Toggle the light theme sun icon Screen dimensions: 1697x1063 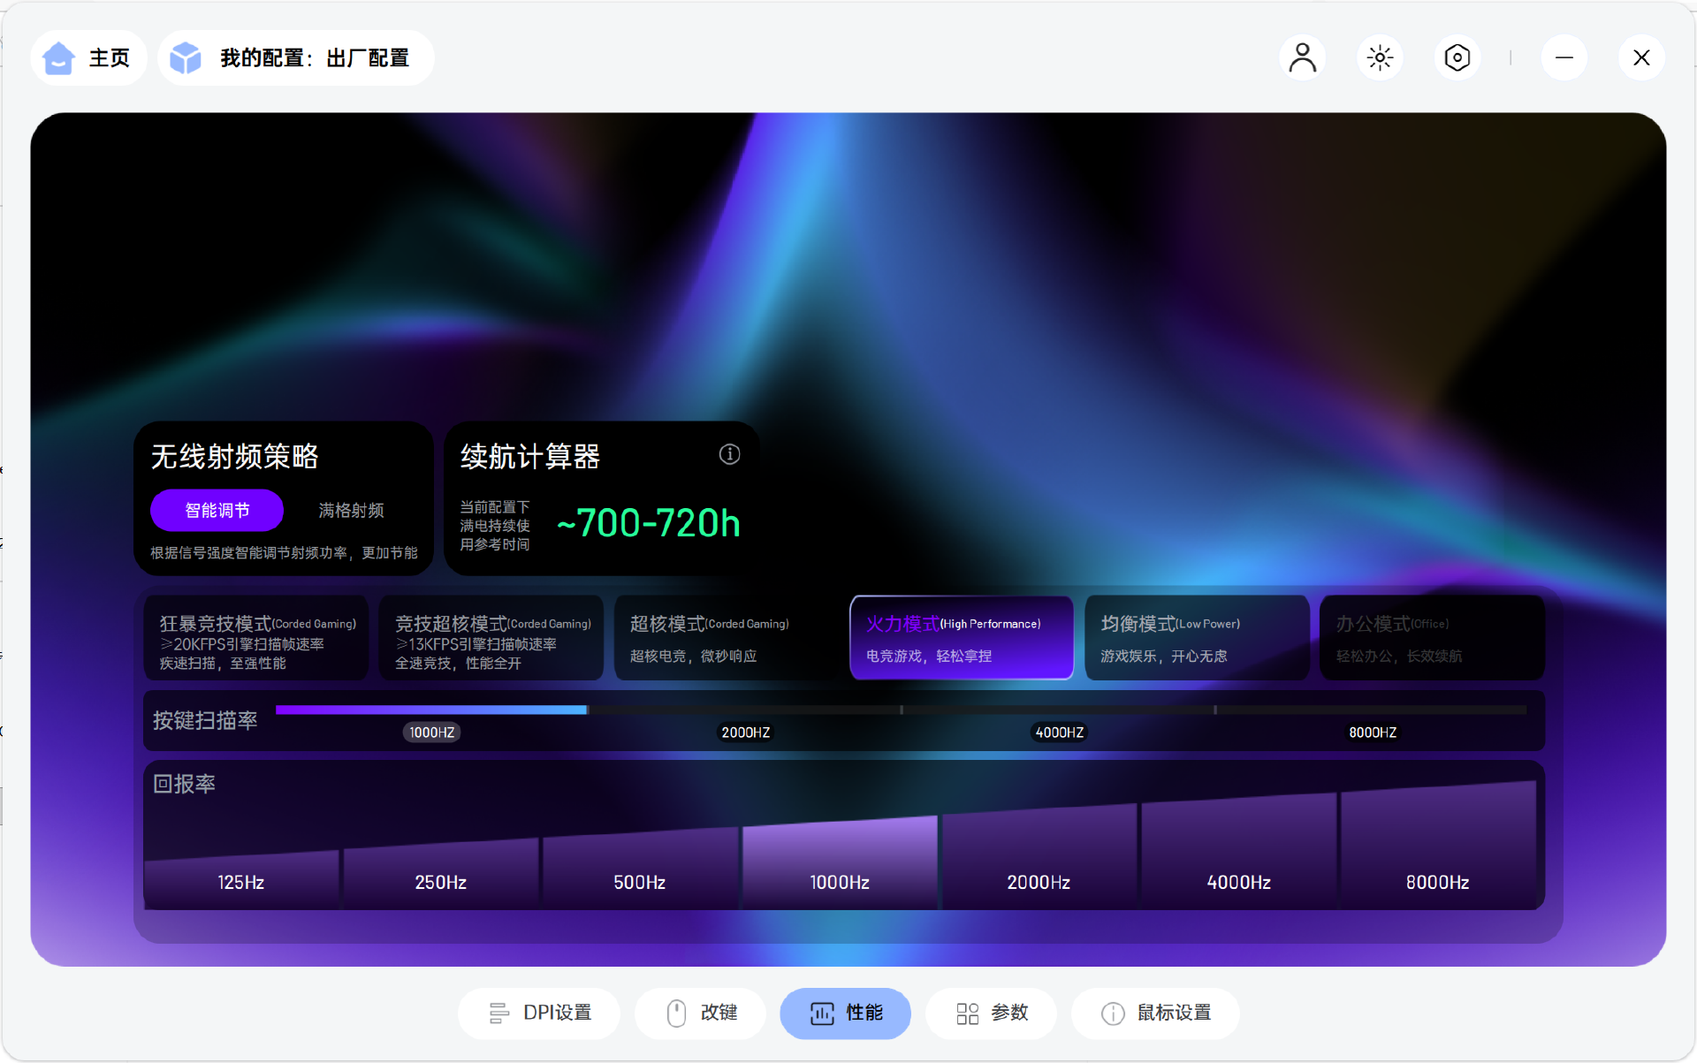(x=1379, y=58)
